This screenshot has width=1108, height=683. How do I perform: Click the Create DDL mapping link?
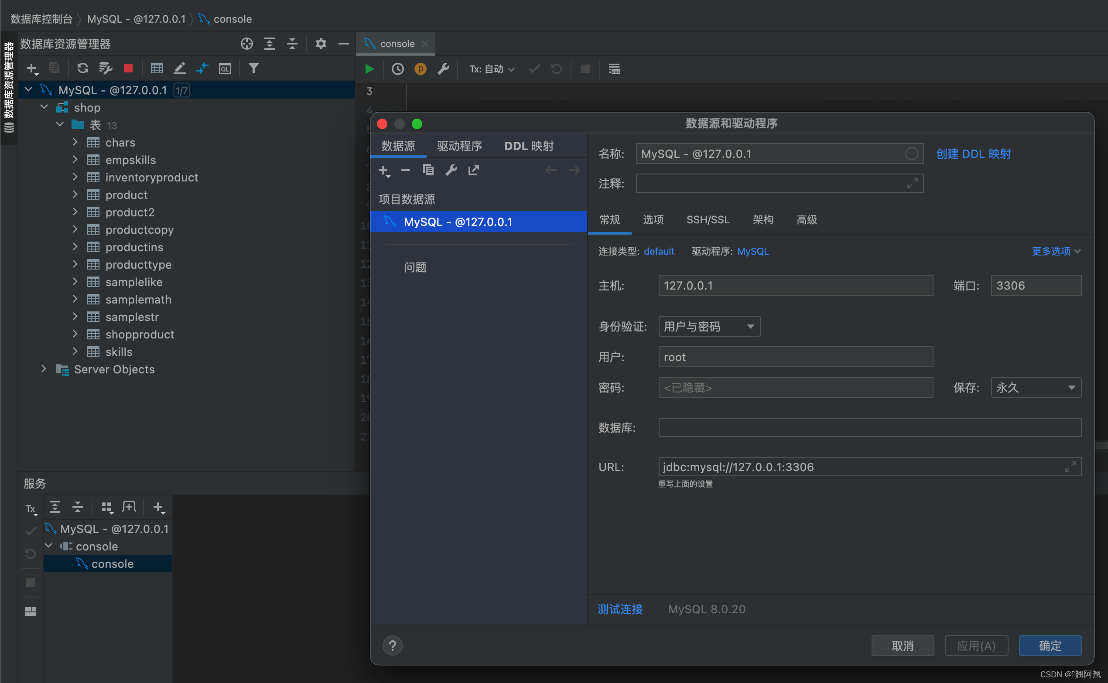973,154
